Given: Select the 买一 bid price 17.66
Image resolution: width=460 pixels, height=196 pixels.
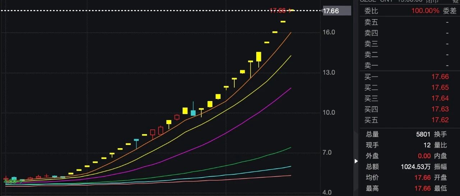Looking at the screenshot, I should (440, 77).
